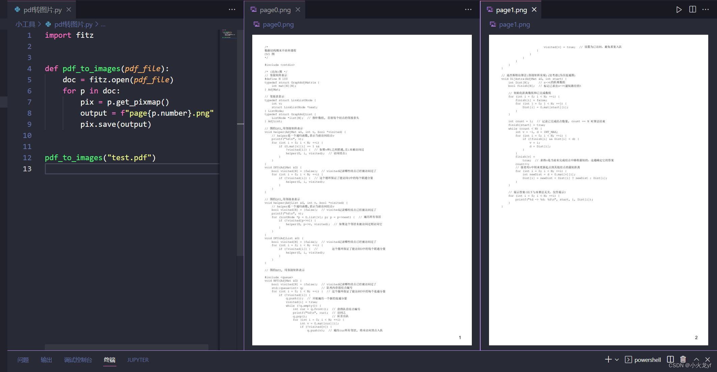Kill the terminal with trash icon
Screen dimensions: 717x372
(683, 360)
